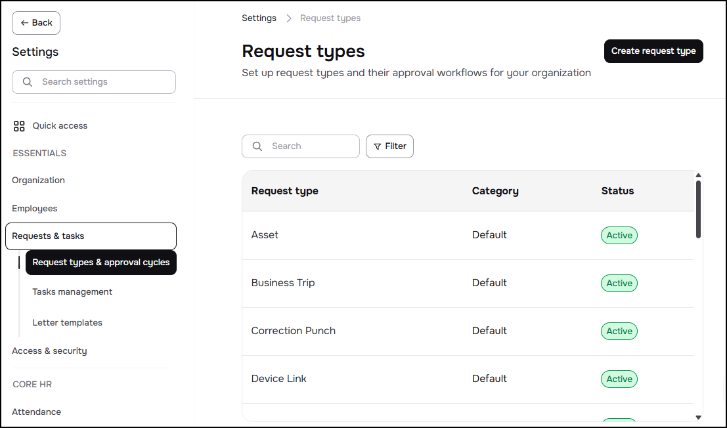Viewport: 727px width, 428px height.
Task: Open Letter templates sub-item
Action: [67, 322]
